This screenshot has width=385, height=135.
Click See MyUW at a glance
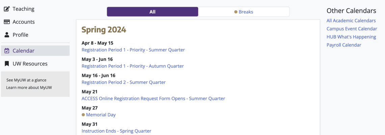(26, 80)
